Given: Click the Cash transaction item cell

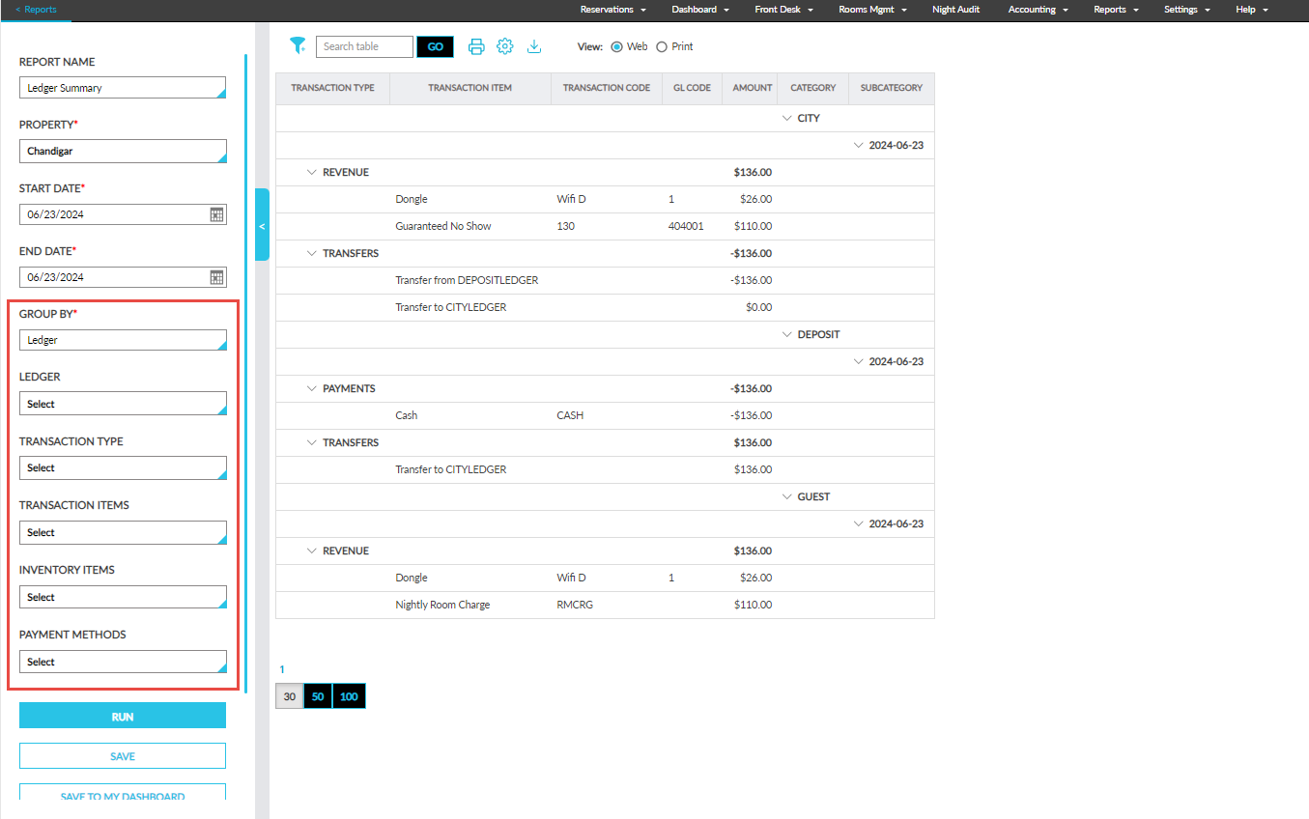Looking at the screenshot, I should (x=407, y=415).
